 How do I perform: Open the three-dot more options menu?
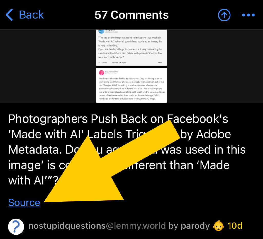(x=248, y=15)
